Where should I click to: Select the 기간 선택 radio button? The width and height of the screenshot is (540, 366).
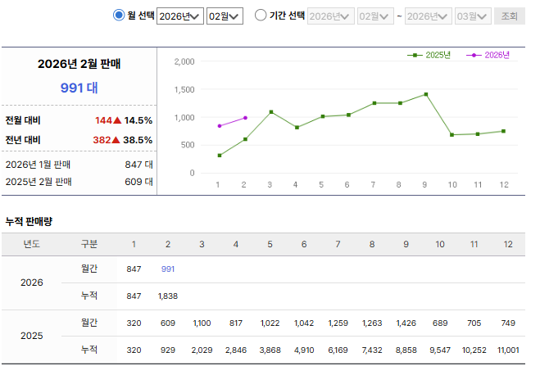tap(261, 15)
